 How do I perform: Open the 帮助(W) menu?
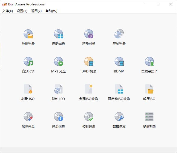pyautogui.click(x=51, y=11)
